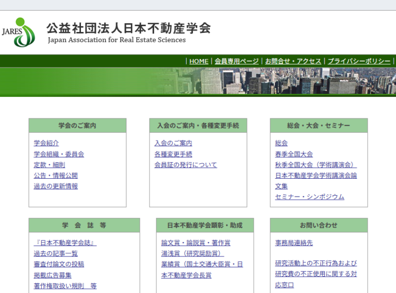Open the 学会紹介 link
396x293 pixels.
point(46,143)
